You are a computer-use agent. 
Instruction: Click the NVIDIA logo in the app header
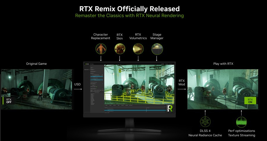click(87, 64)
